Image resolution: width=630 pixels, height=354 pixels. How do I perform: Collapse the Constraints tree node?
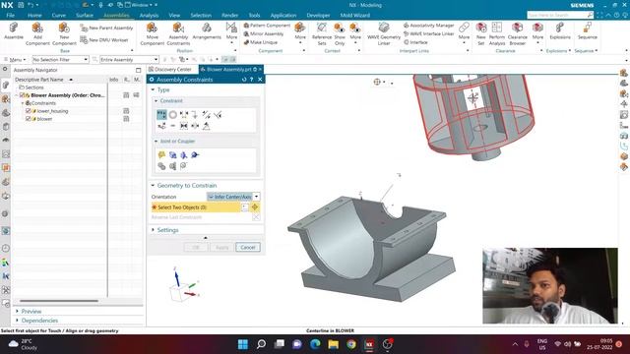(x=23, y=103)
